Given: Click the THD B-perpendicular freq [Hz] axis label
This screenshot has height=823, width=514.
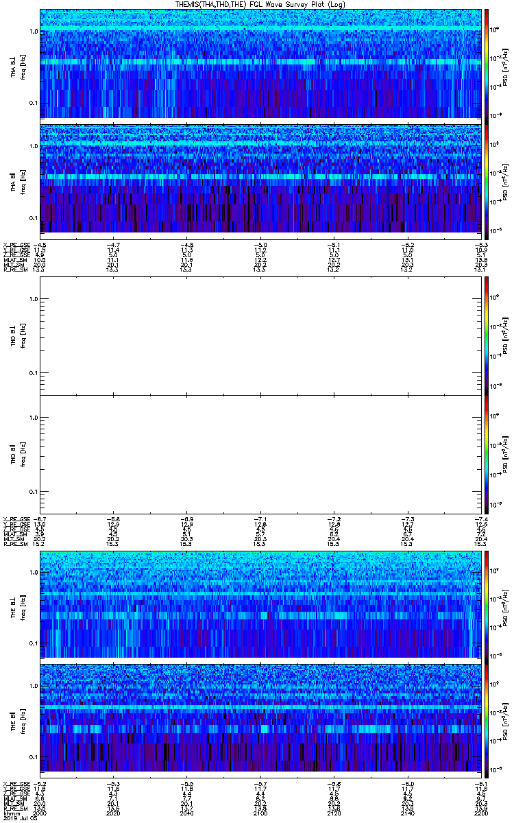Looking at the screenshot, I should click(23, 335).
